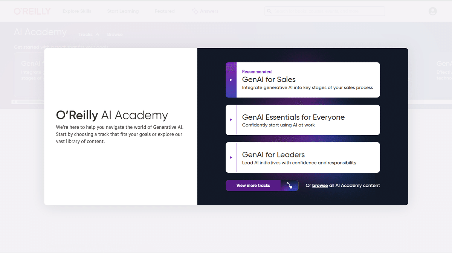
Task: Collapse the Tracks section chevron
Action: click(98, 34)
